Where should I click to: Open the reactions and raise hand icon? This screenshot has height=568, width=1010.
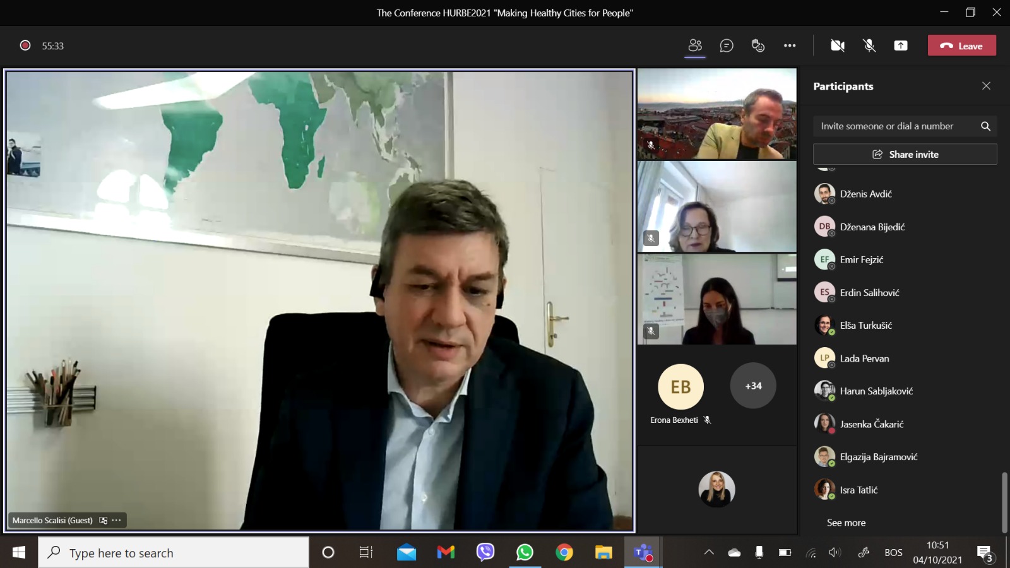[x=758, y=45]
